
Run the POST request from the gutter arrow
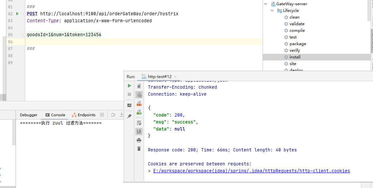18,14
